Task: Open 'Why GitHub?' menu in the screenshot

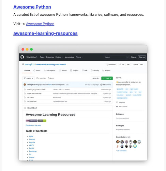Action: [32, 57]
